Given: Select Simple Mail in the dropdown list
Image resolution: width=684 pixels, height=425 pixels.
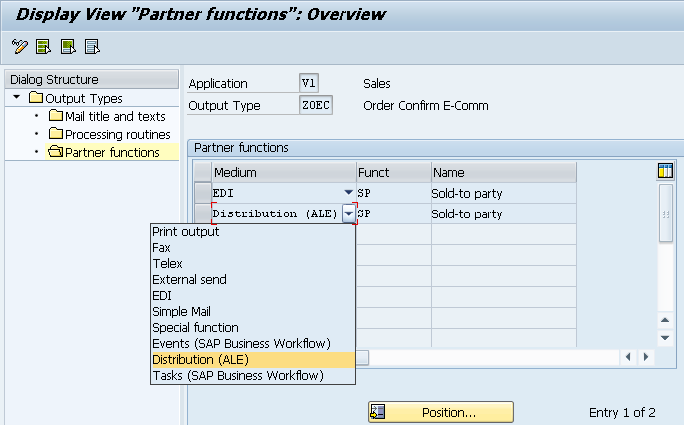Looking at the screenshot, I should (x=182, y=312).
